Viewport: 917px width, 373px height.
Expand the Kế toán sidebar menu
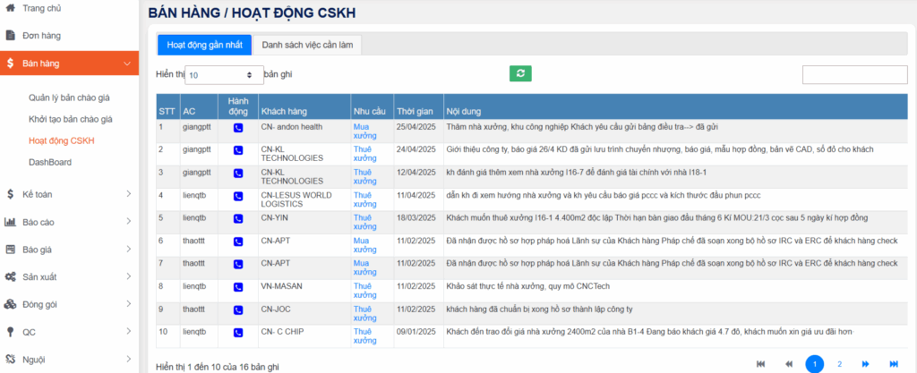tap(69, 193)
